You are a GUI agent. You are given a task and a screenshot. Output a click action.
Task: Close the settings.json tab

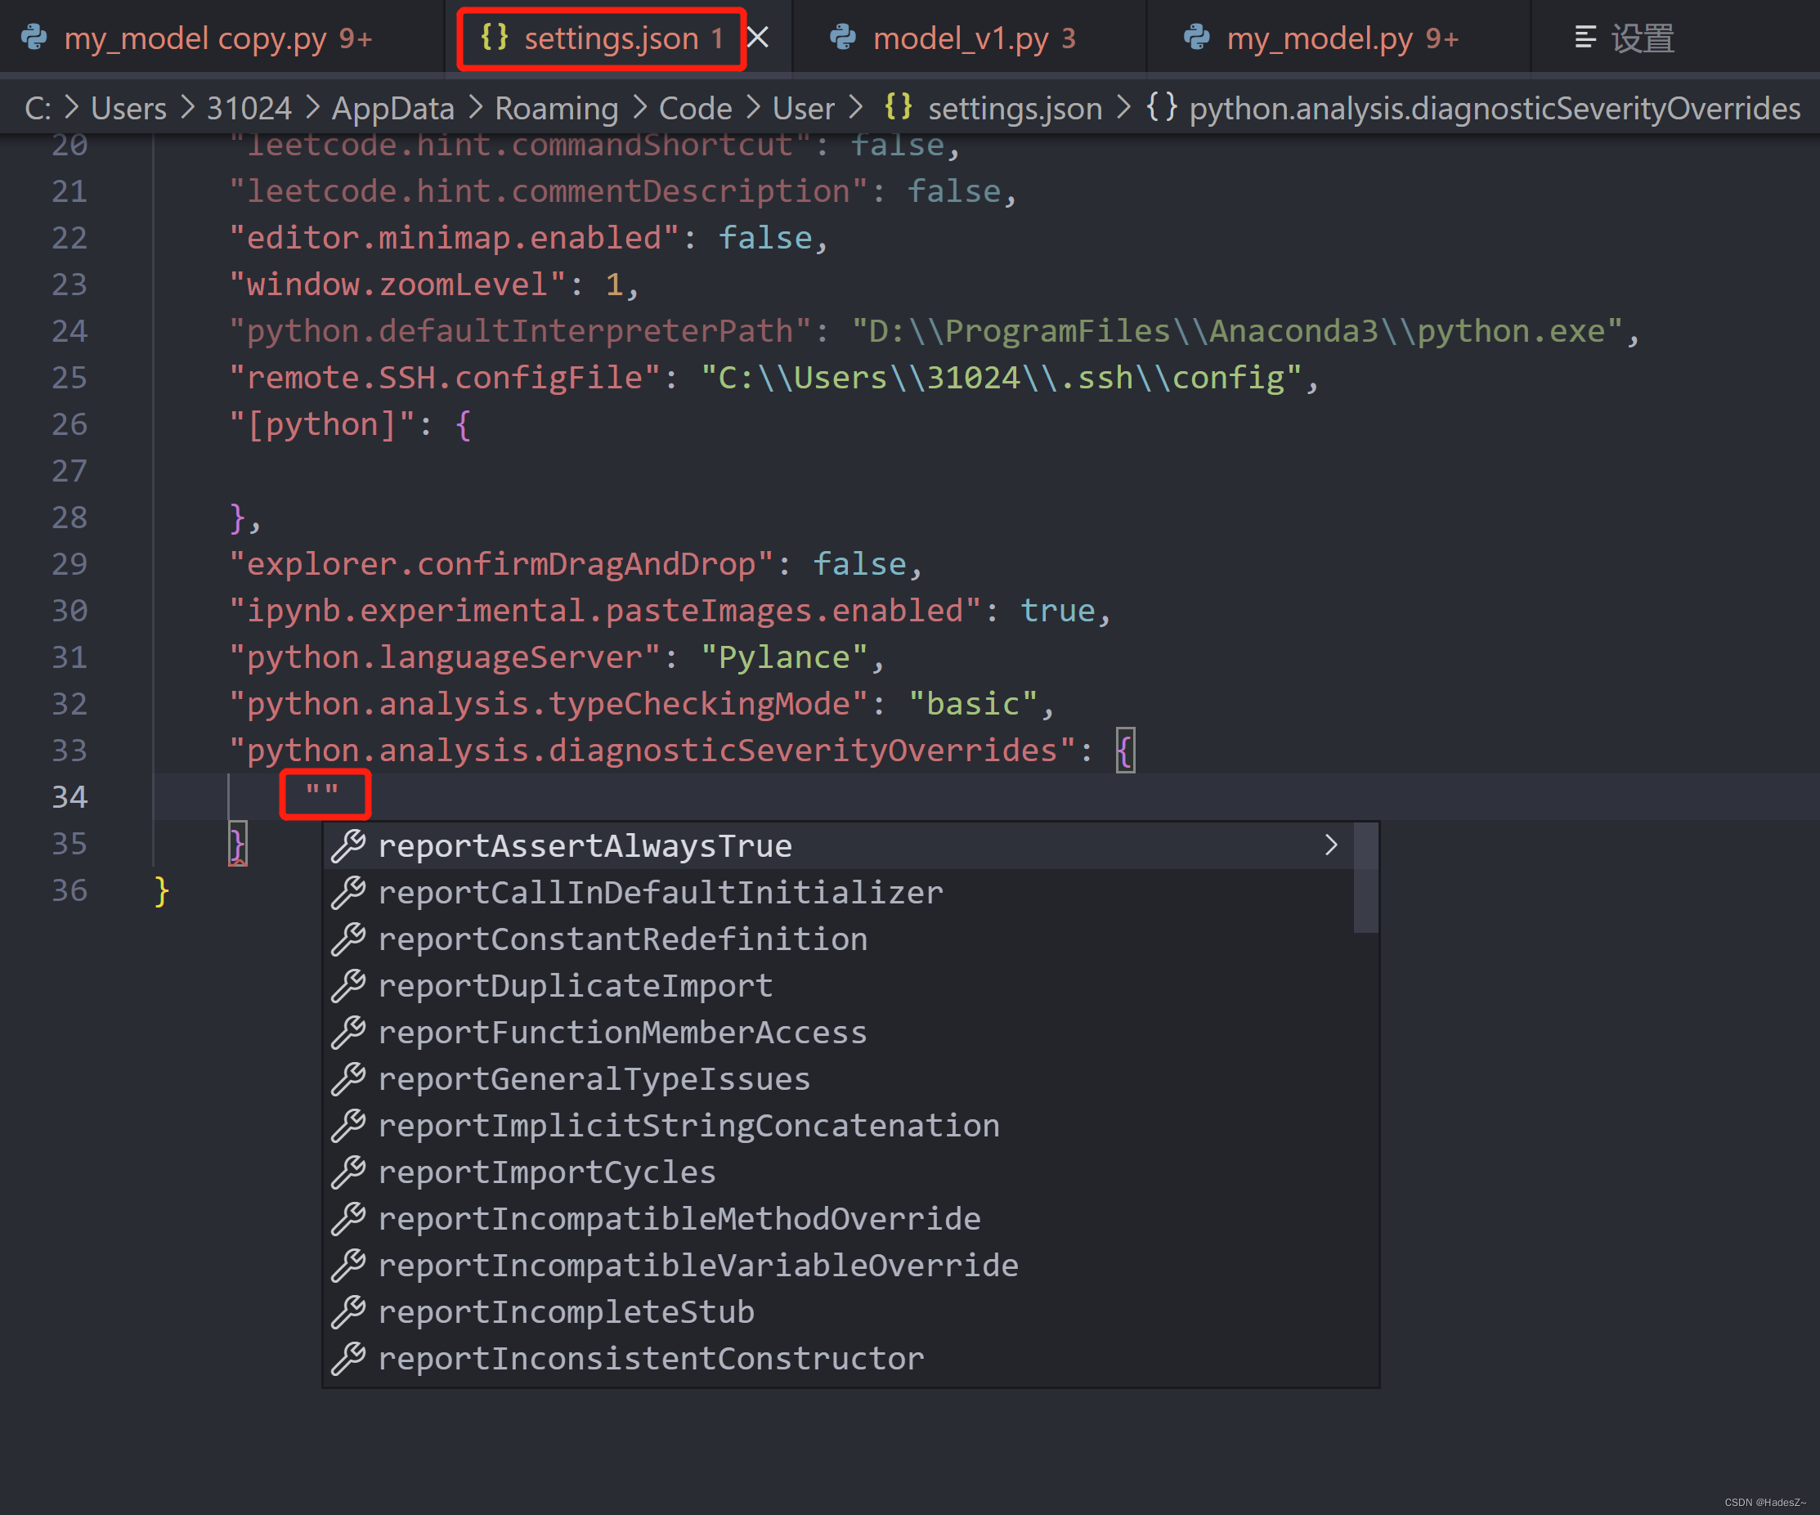pyautogui.click(x=757, y=37)
